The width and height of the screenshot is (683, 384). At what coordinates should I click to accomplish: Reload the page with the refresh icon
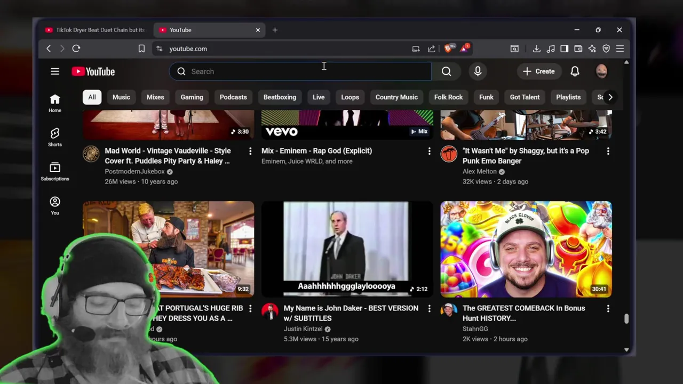[76, 49]
